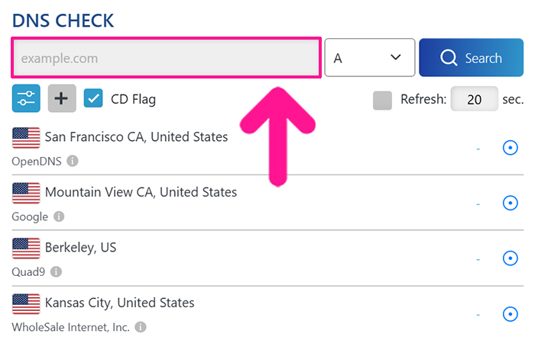Image resolution: width=535 pixels, height=343 pixels.
Task: Click the example.com domain input field
Action: [x=166, y=58]
